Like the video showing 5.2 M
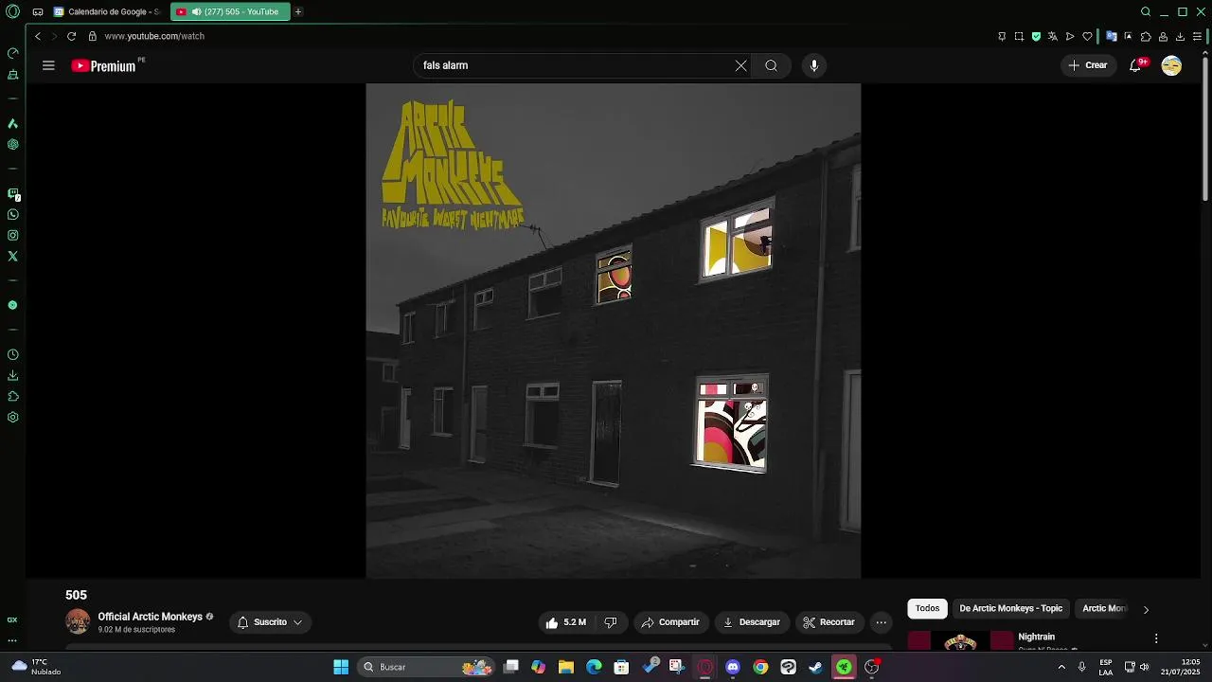The width and height of the screenshot is (1212, 682). point(565,622)
